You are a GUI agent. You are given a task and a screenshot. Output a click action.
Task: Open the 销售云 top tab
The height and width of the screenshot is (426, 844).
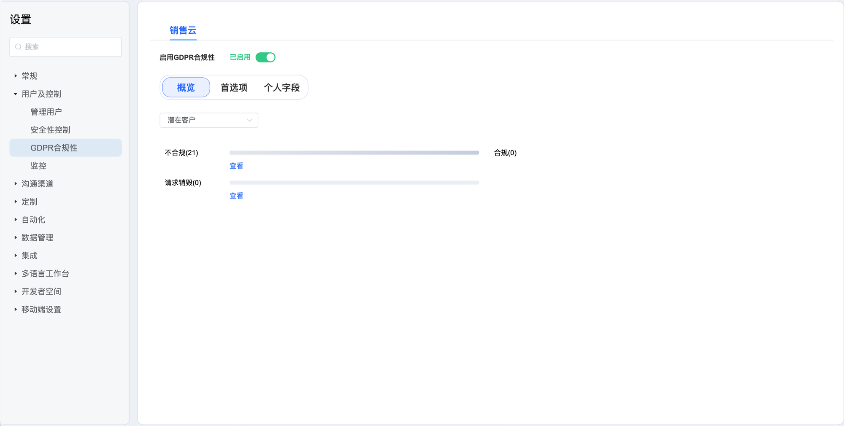(183, 30)
